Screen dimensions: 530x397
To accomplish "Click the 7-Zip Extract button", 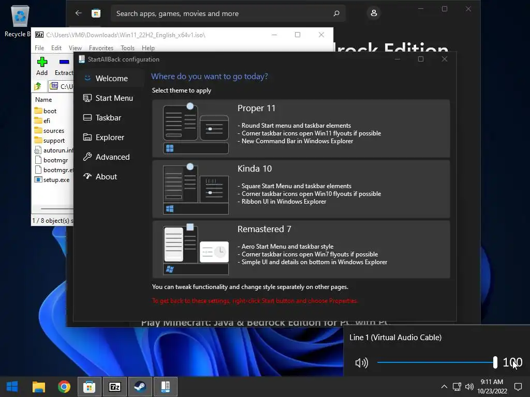I will pos(64,66).
